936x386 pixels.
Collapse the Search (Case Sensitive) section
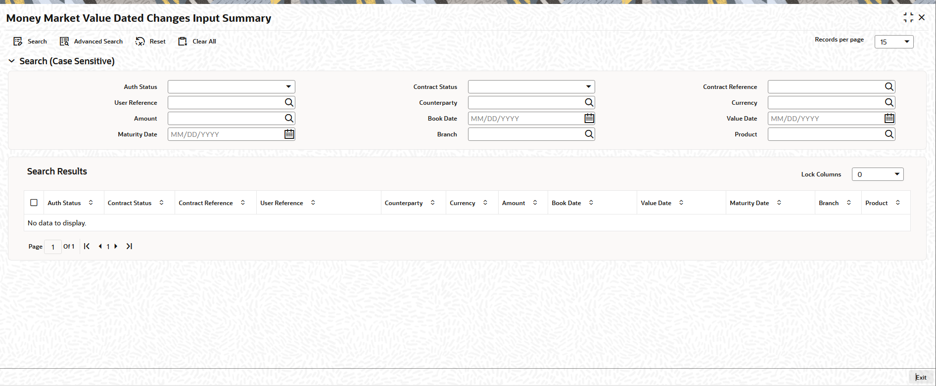coord(12,61)
